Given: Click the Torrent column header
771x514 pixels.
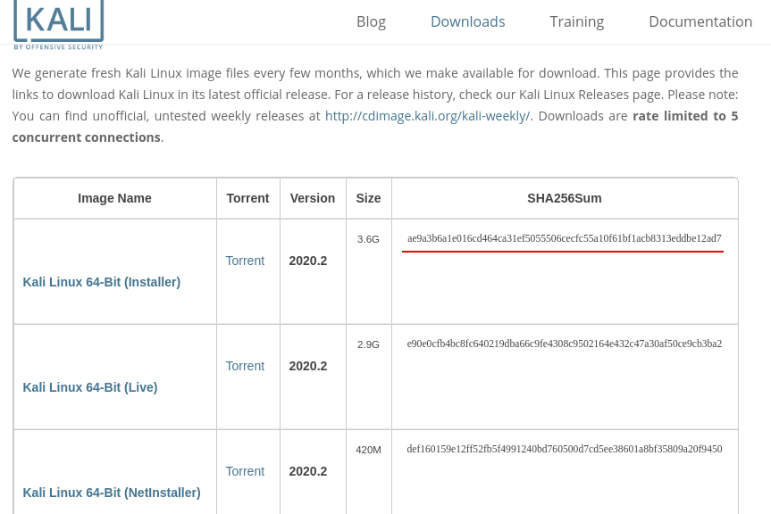Looking at the screenshot, I should (x=247, y=198).
